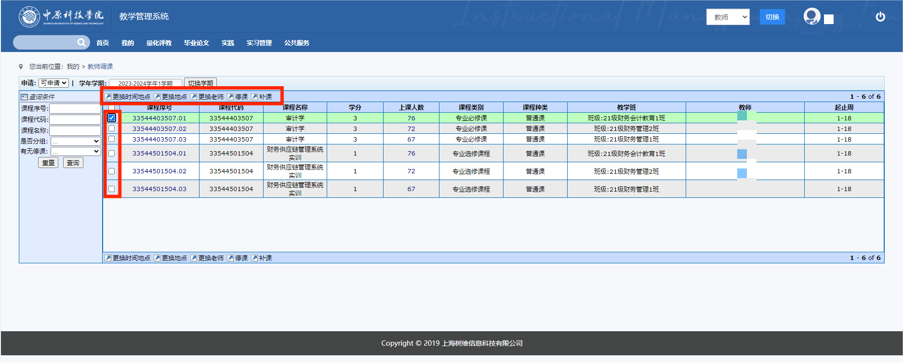Open the user avatar profile icon
This screenshot has height=363, width=903.
click(812, 17)
